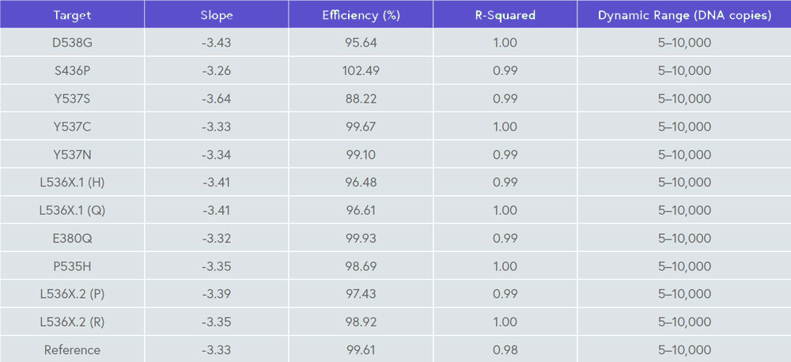Select the L536X.1 (Q) target cell
Image resolution: width=791 pixels, height=362 pixels.
tap(72, 210)
